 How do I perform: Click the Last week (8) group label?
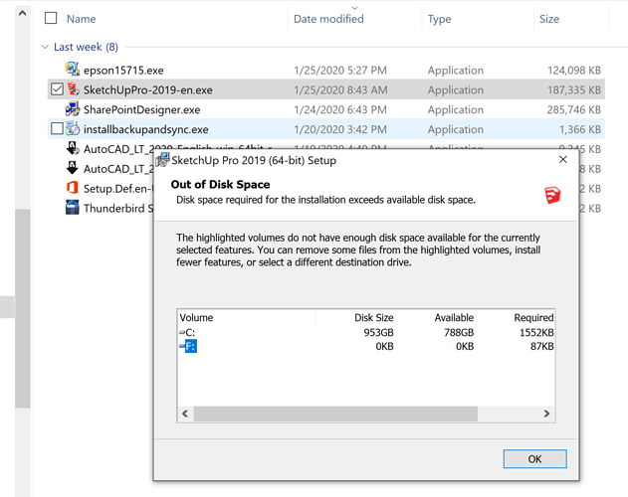click(86, 47)
